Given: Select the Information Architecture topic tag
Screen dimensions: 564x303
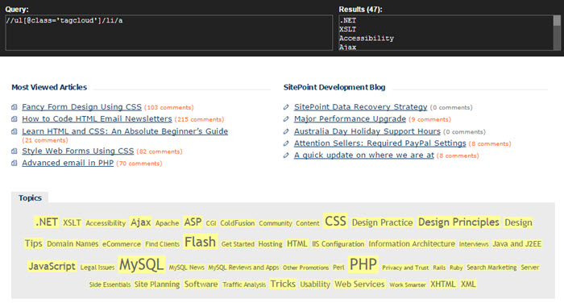Looking at the screenshot, I should (412, 243).
